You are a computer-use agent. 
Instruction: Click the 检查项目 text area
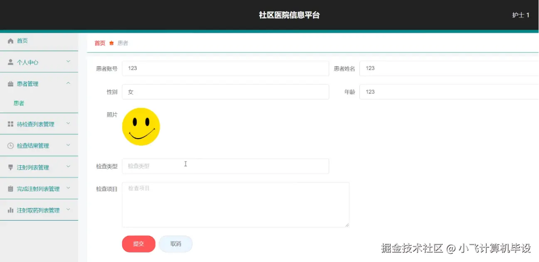click(x=236, y=205)
